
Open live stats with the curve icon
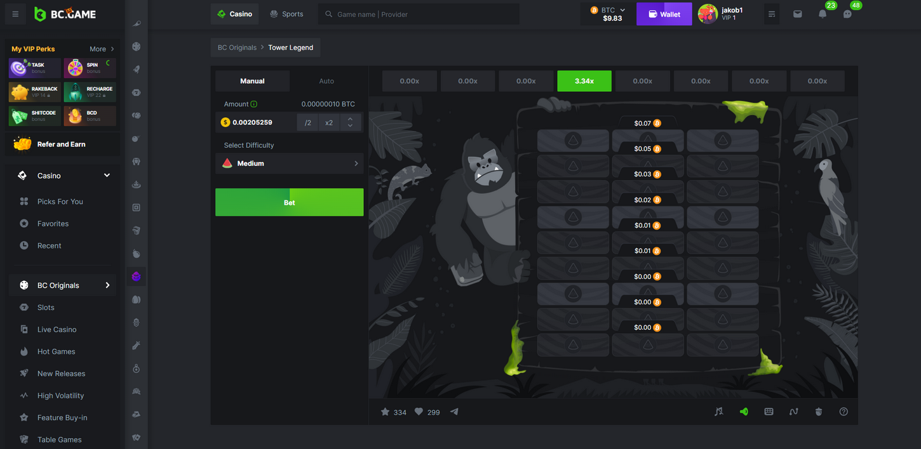pos(793,411)
